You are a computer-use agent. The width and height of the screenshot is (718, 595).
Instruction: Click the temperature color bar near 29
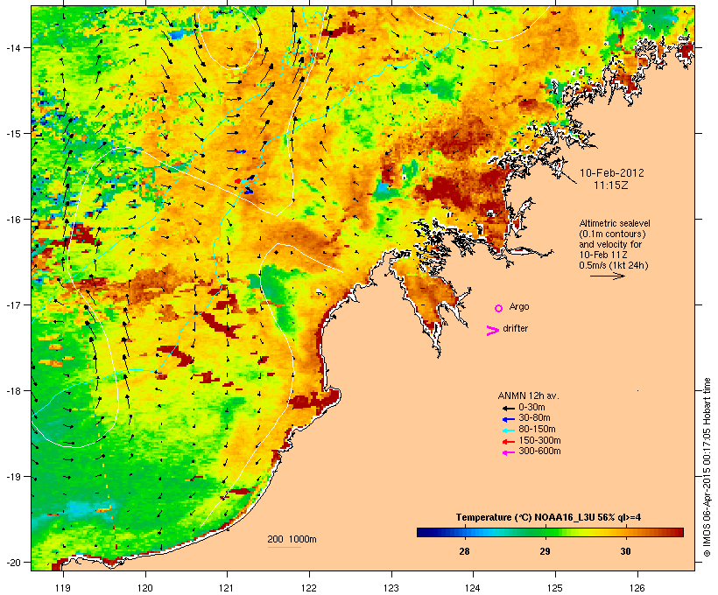click(545, 532)
